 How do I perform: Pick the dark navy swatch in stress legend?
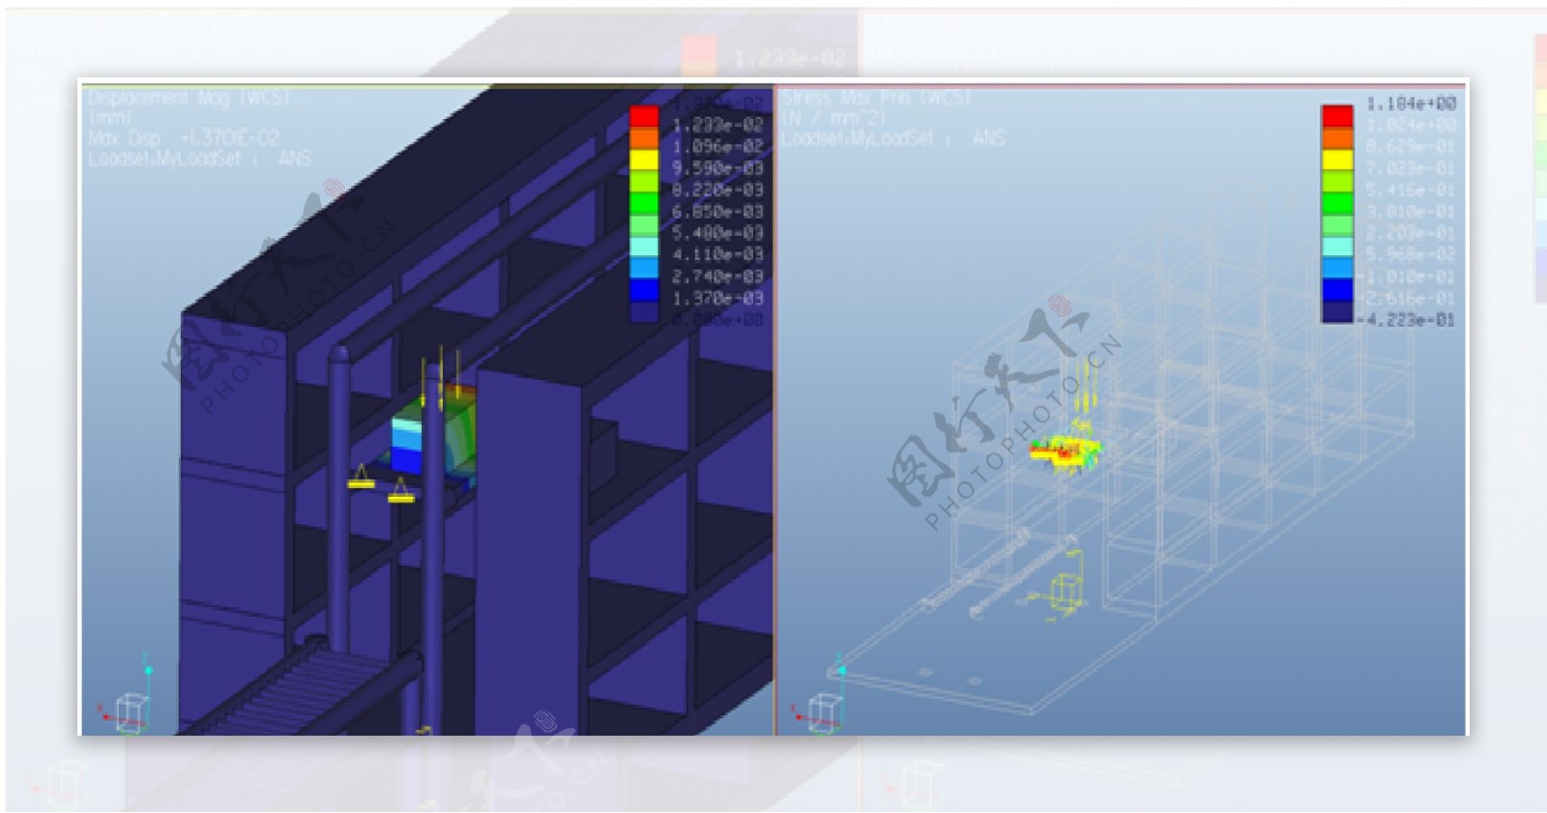coord(1337,312)
